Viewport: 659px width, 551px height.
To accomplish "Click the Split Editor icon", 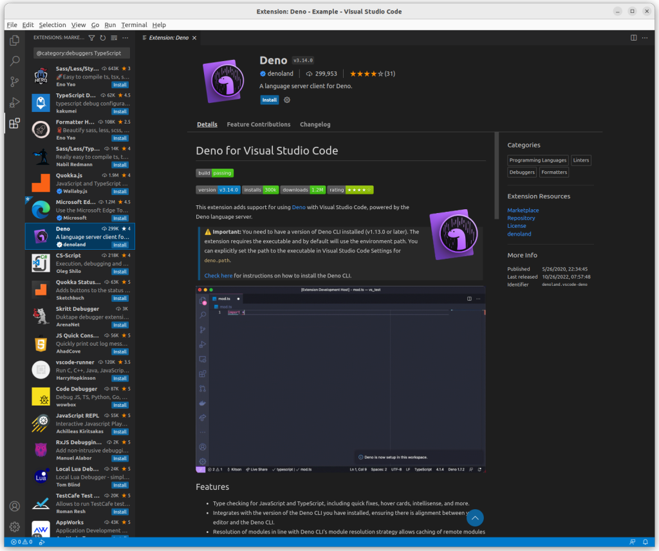I will 635,38.
